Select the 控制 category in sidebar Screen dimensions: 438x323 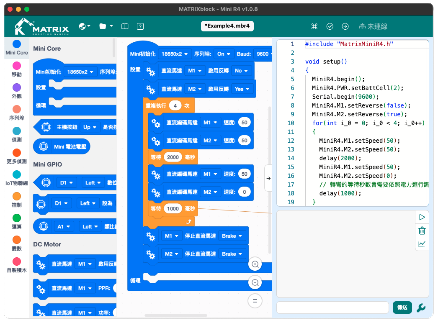click(17, 200)
